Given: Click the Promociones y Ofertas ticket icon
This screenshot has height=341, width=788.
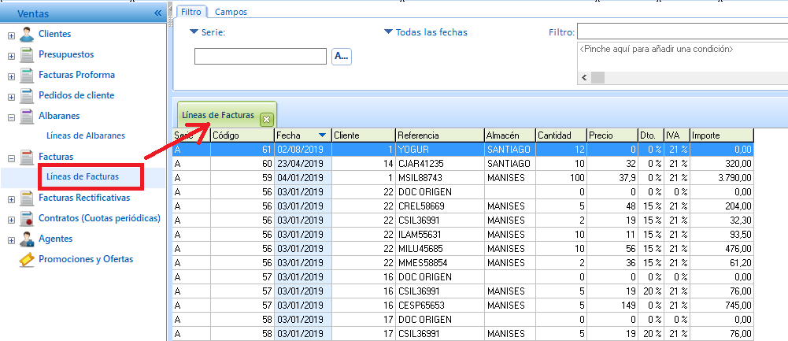Looking at the screenshot, I should click(x=27, y=259).
